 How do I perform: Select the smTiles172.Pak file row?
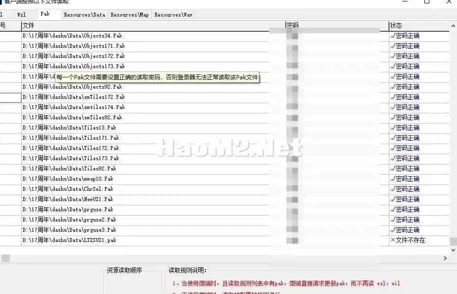point(224,97)
